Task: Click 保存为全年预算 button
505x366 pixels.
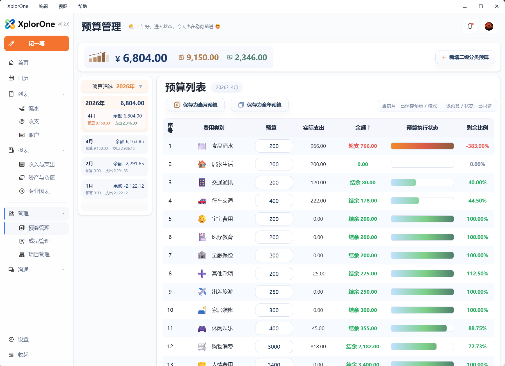Action: point(259,105)
